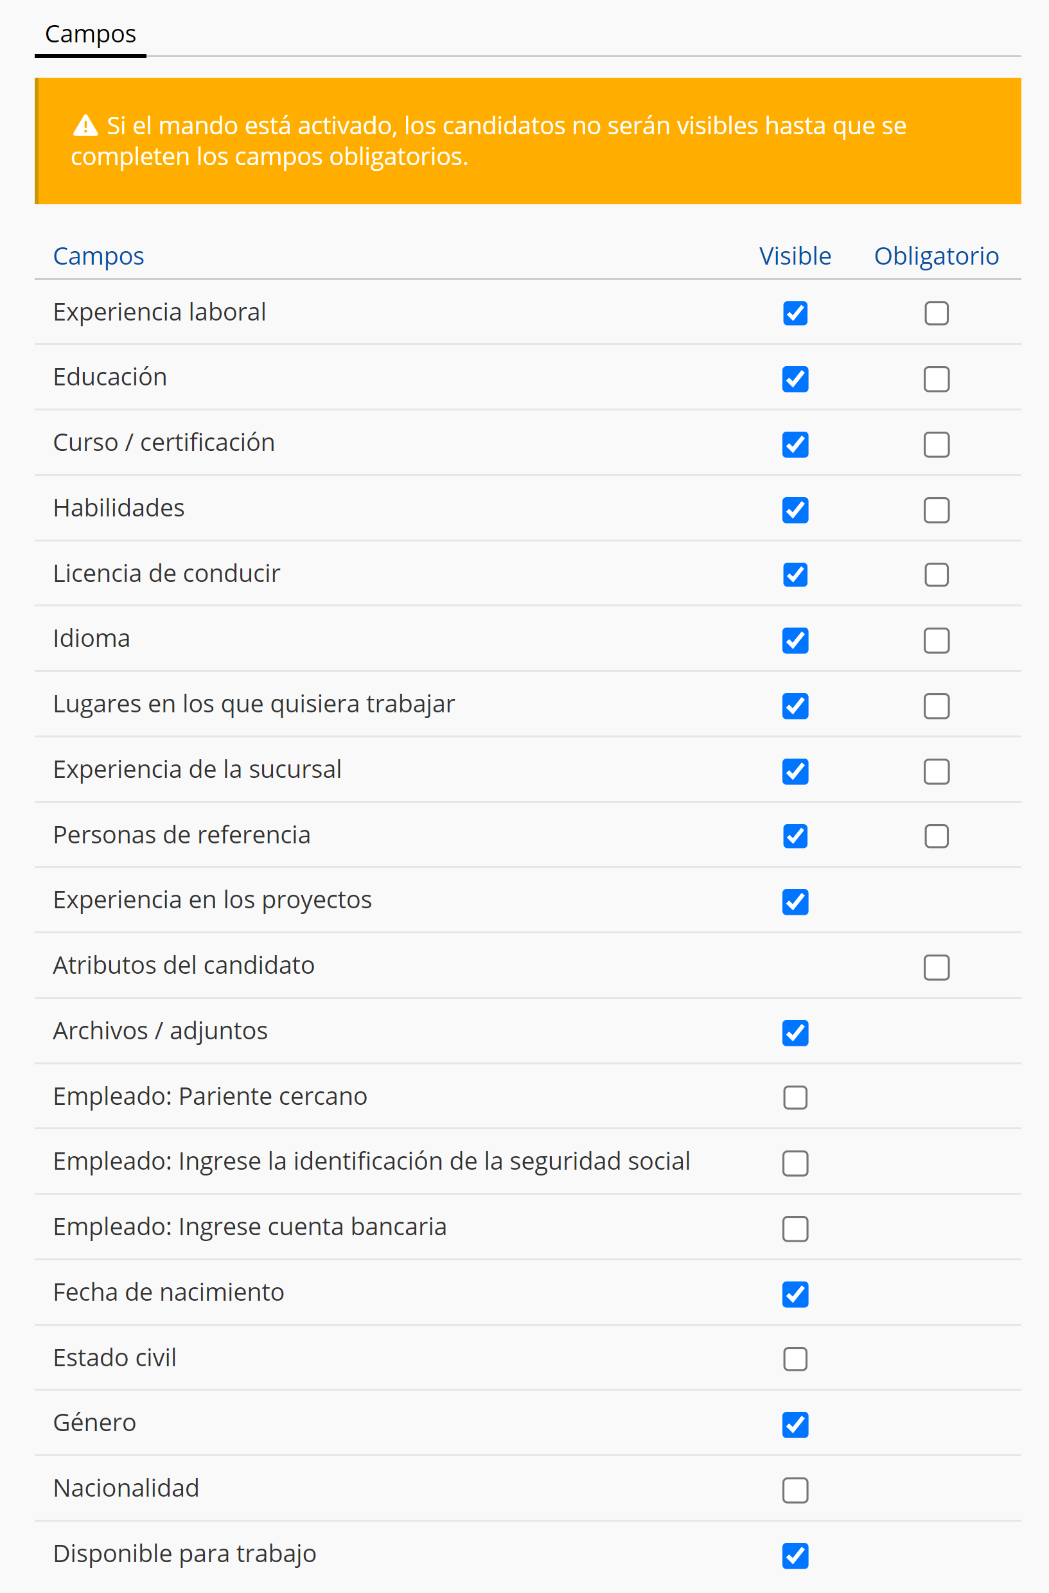Check Obligatorio for Atributos del candidato
This screenshot has width=1049, height=1593.
[936, 967]
